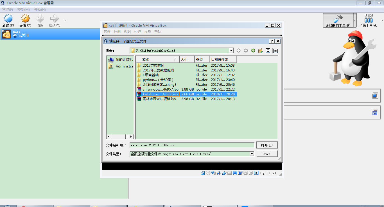Screen dimensions: 384x207
Task: Click the Discard (清除) arrow icon
Action: pyautogui.click(x=40, y=19)
